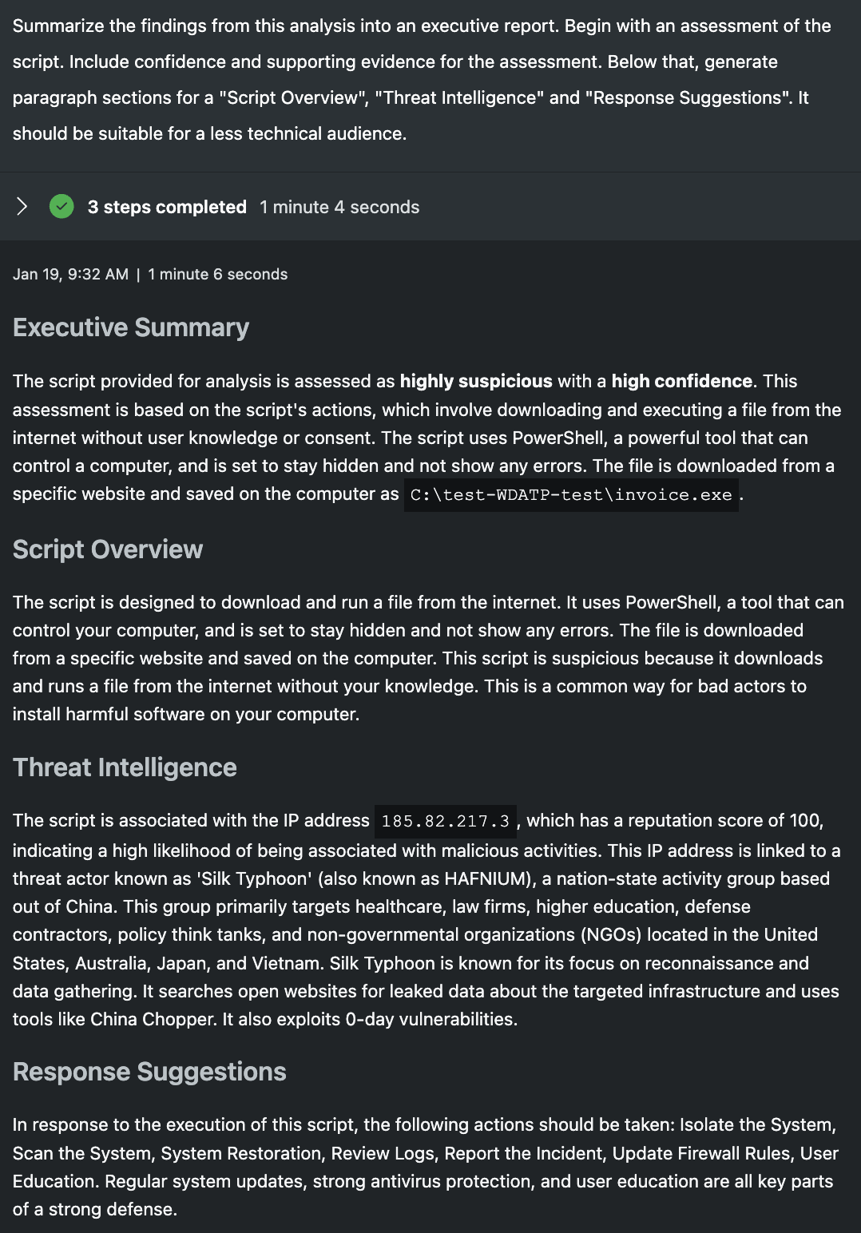Click the bold "high confidence" text
The image size is (861, 1233).
(682, 381)
